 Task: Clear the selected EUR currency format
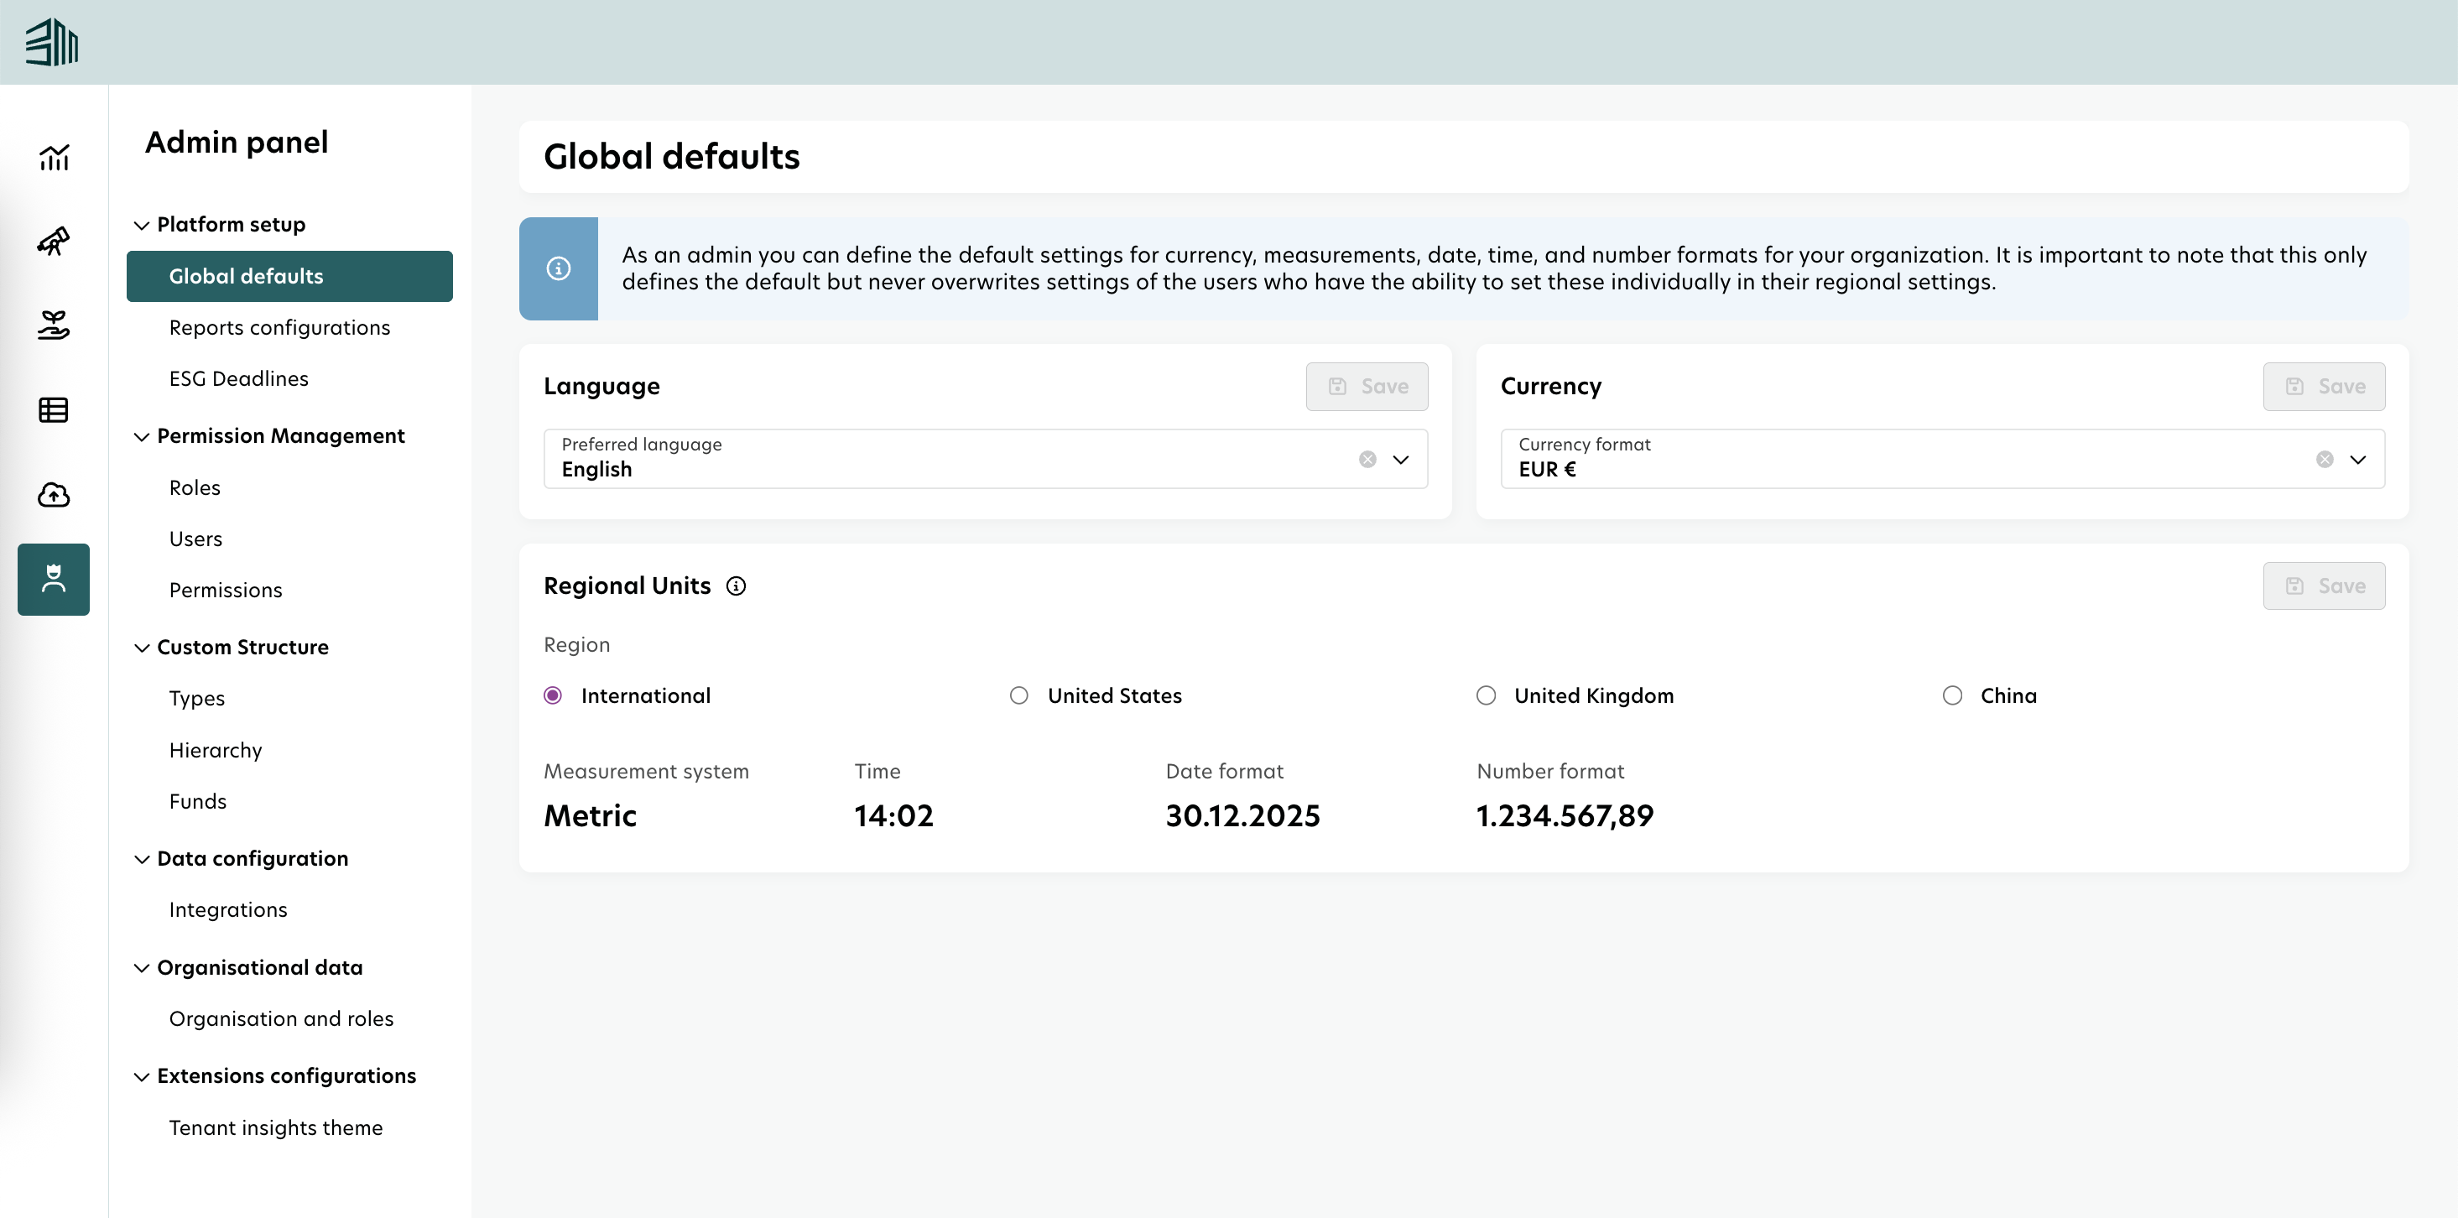tap(2325, 460)
